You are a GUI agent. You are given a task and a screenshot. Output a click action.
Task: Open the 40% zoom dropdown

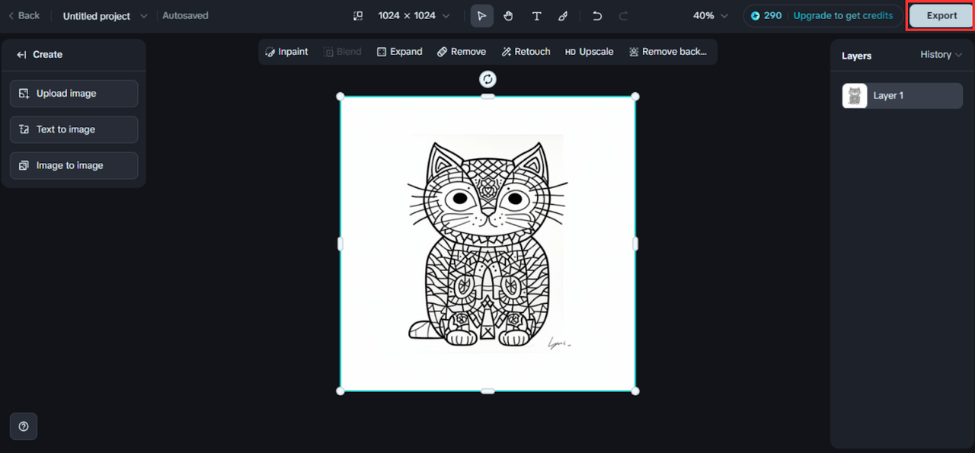(710, 16)
